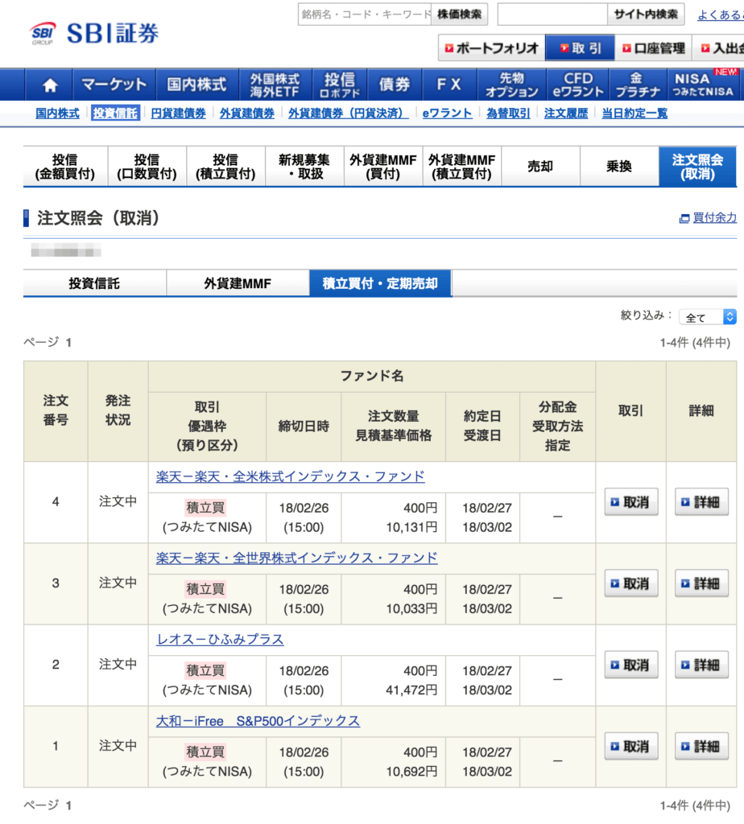Click the eワラント sub-navigation link
Viewport: 744px width, 824px height.
click(x=447, y=113)
